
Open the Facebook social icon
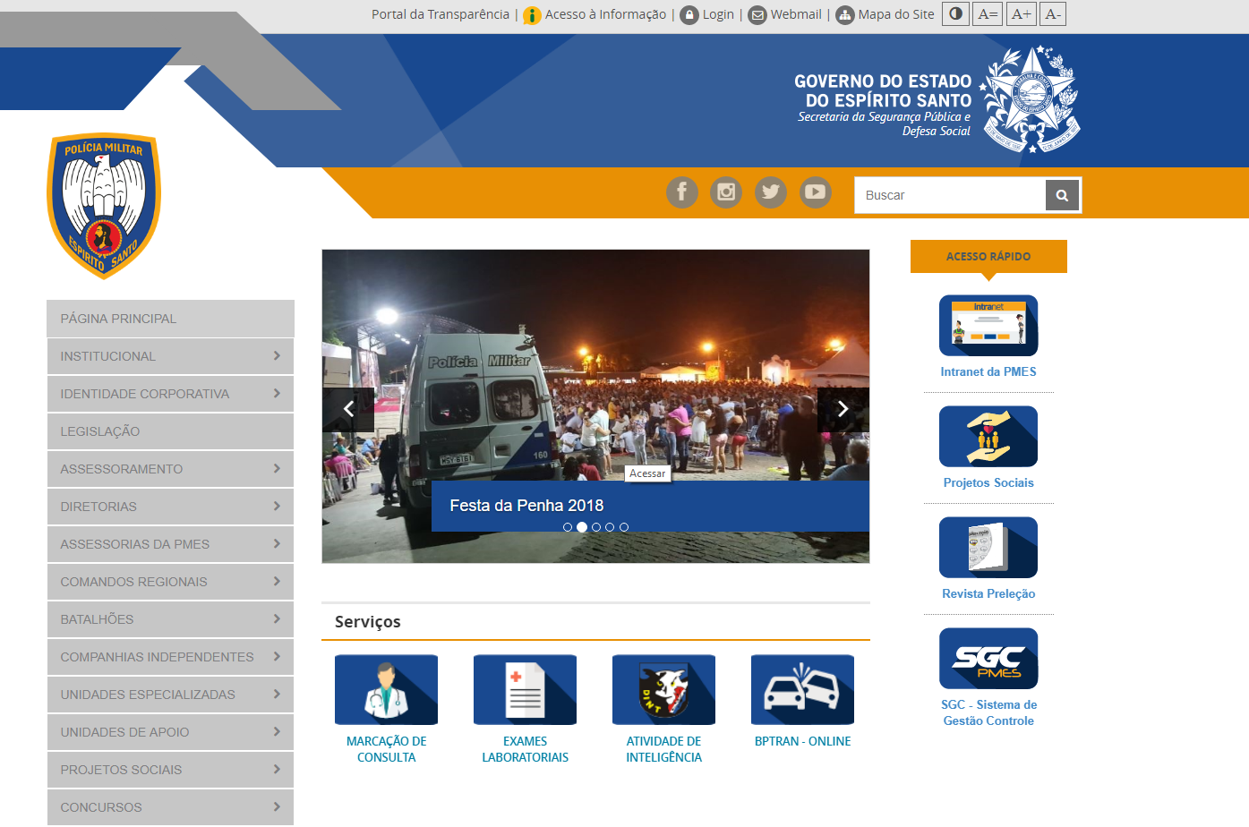681,192
